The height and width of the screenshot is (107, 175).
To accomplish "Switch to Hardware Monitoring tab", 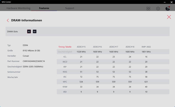I will pos(18,8).
